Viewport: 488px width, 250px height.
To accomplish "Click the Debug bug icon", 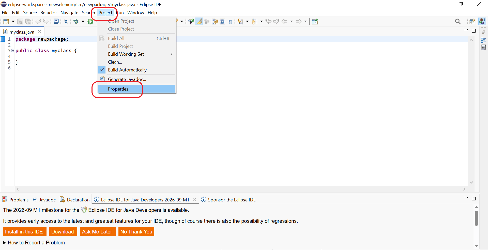I will pos(76,22).
